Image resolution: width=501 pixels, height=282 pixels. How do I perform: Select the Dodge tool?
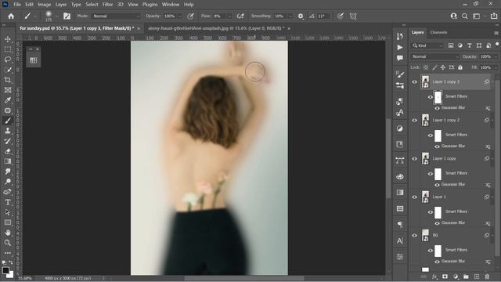pos(8,182)
